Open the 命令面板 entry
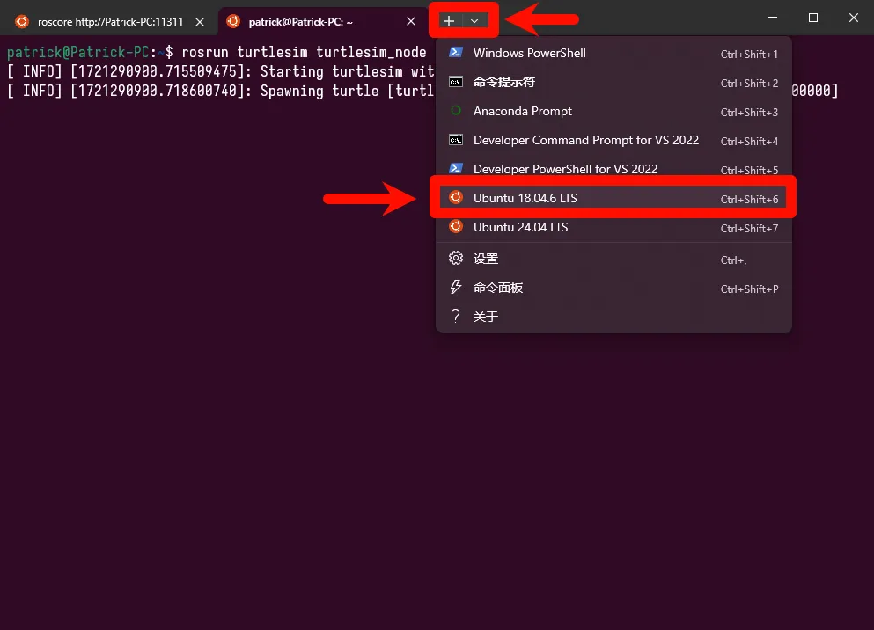 click(613, 288)
